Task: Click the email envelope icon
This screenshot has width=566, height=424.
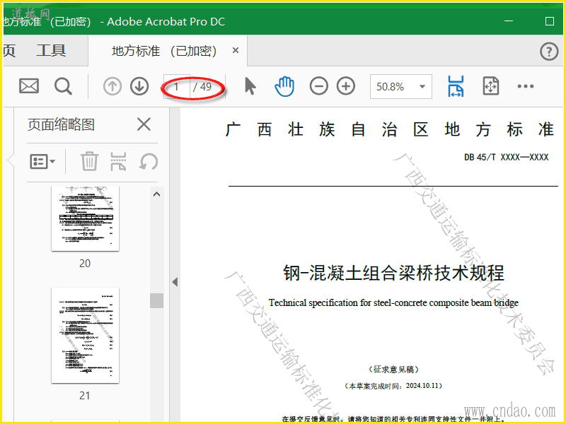Action: pos(29,86)
